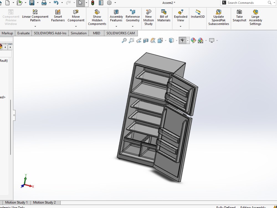Expand the Hide/Show Items dropdown arrow
Viewport: 277px width, 208px height.
click(x=188, y=40)
